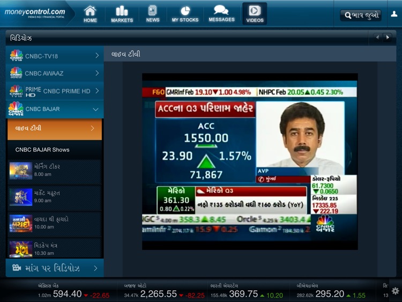Click the મિડકેપ મંત્ર show title

[x=46, y=246]
